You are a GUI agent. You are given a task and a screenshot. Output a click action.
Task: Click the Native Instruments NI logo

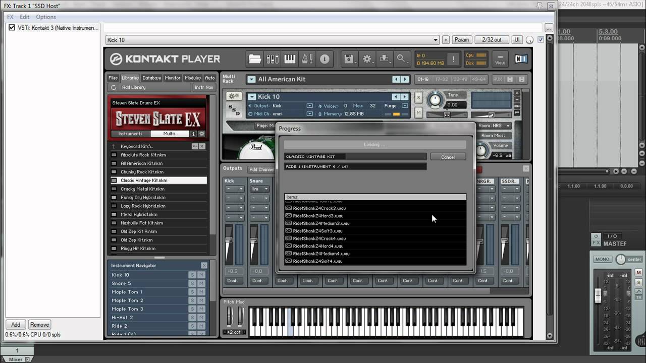(x=521, y=59)
